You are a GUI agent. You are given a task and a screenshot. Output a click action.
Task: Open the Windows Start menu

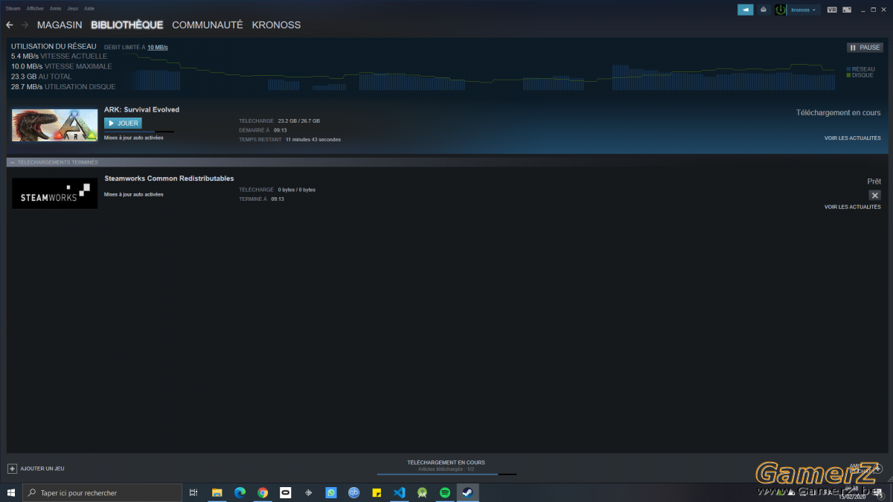(11, 492)
